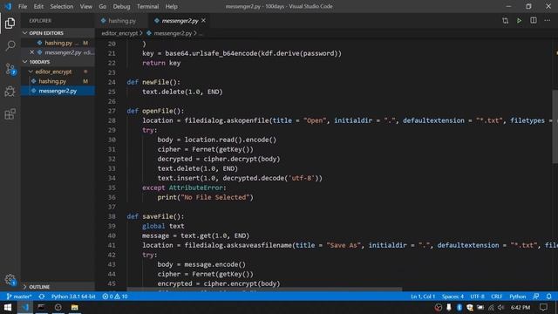This screenshot has width=558, height=314.
Task: Click 'return key' on line 22
Action: tap(161, 63)
